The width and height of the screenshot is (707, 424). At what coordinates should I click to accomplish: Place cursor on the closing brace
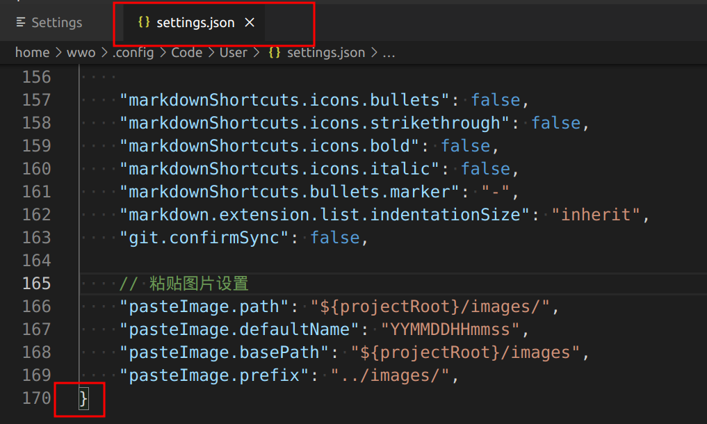(x=84, y=398)
